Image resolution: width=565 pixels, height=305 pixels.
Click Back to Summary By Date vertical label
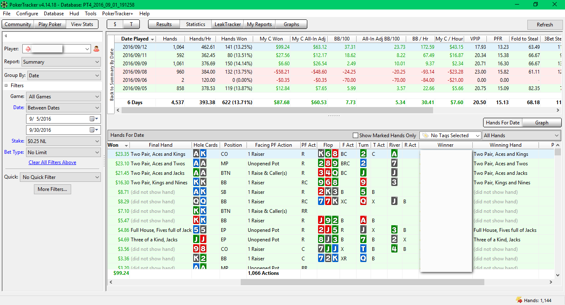[112, 74]
